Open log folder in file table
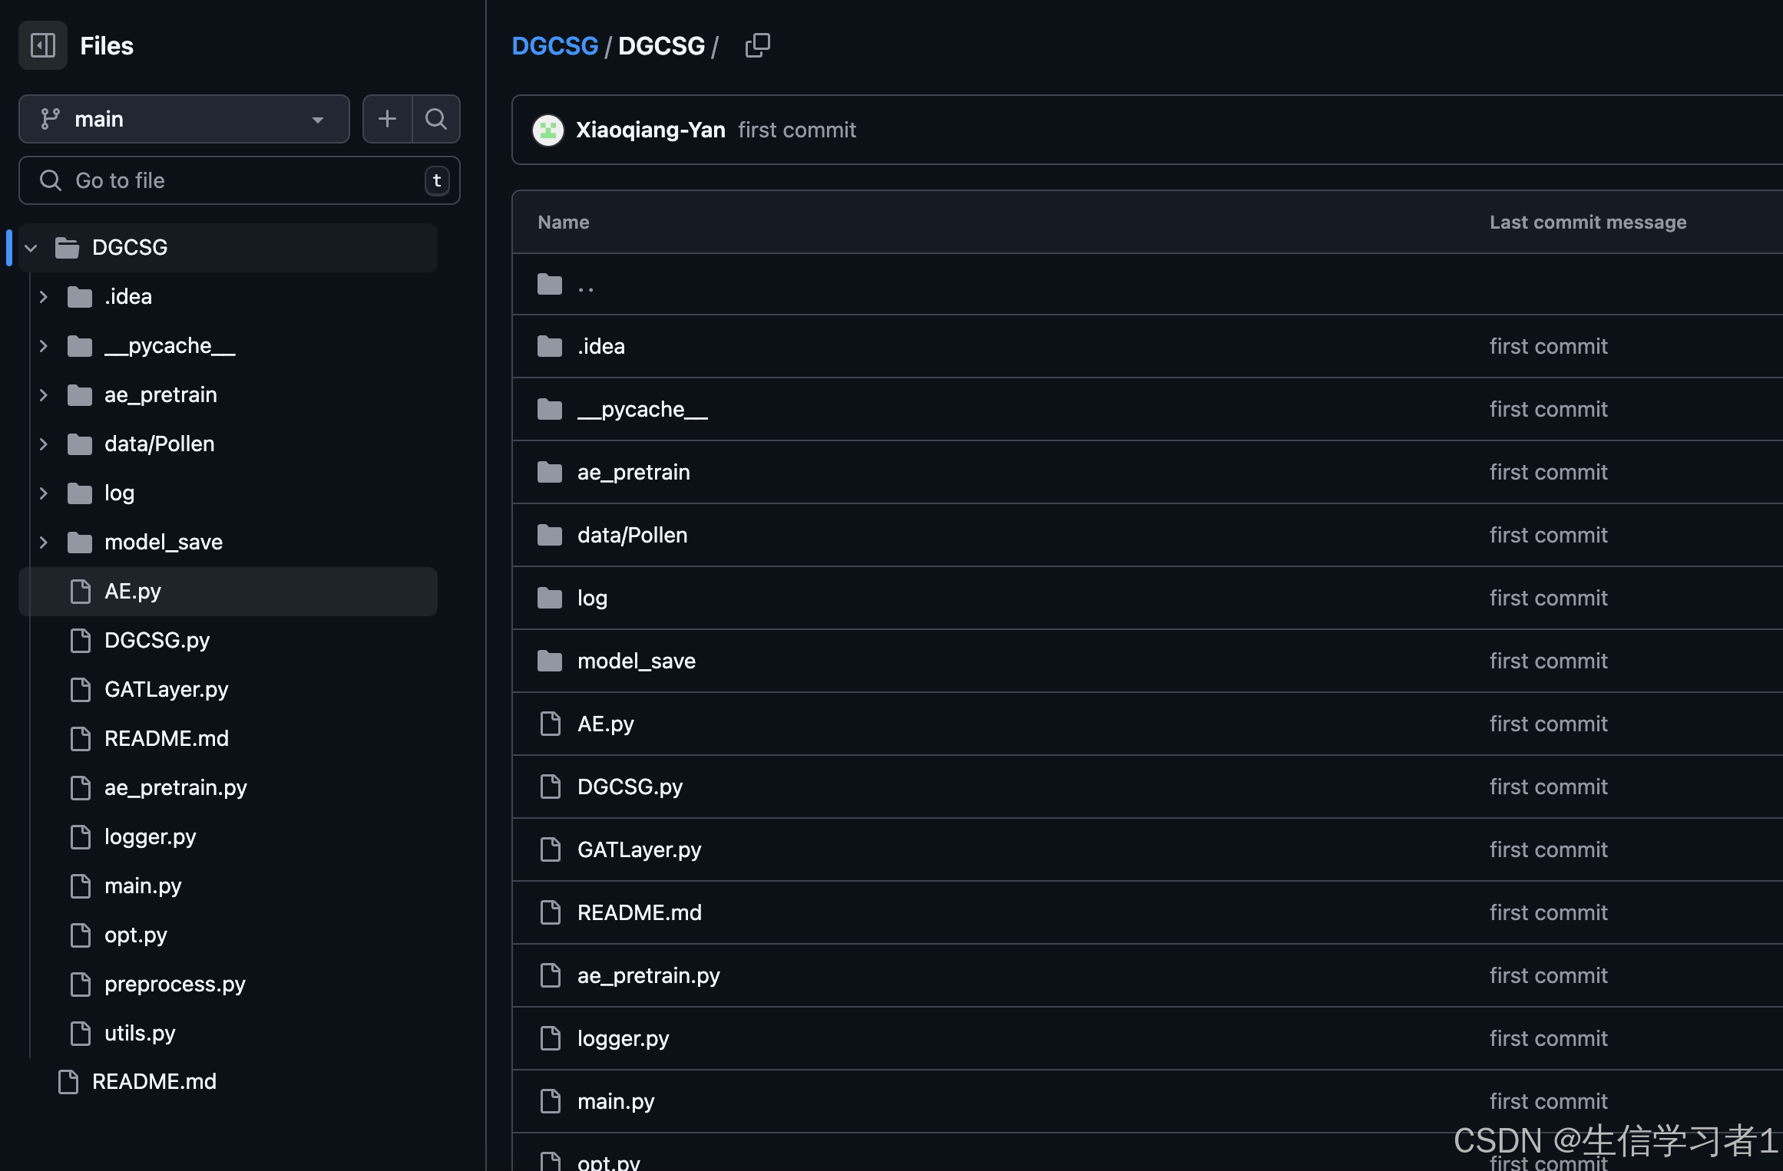Screen dimensions: 1783x1171 pos(592,599)
